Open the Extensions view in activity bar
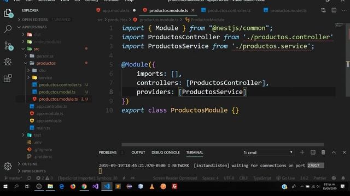This screenshot has height=196, width=350. (8, 78)
